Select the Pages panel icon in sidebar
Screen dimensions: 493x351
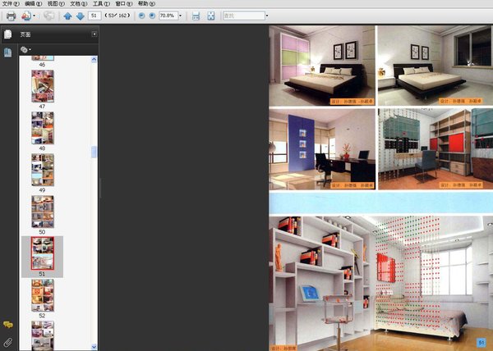pos(8,34)
